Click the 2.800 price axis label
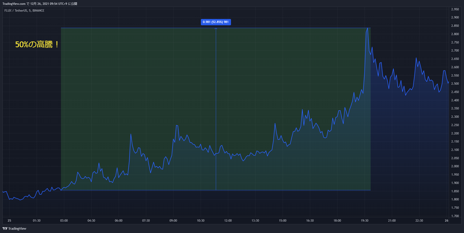 pyautogui.click(x=455, y=34)
